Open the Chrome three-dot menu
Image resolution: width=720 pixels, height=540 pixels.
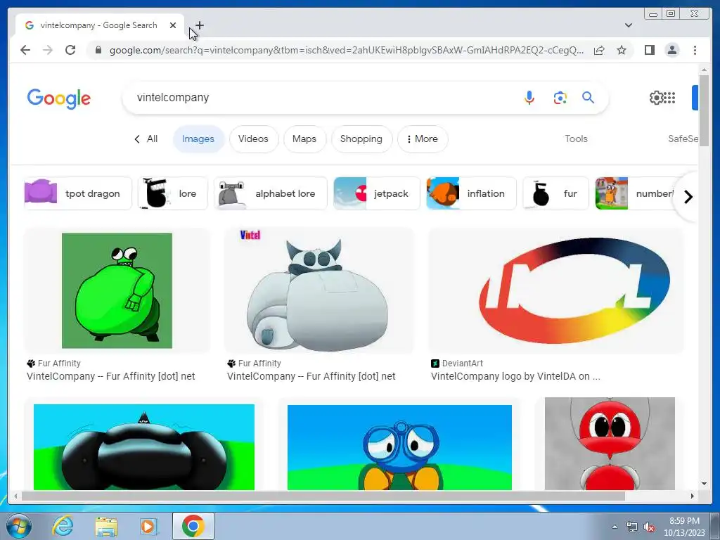695,50
